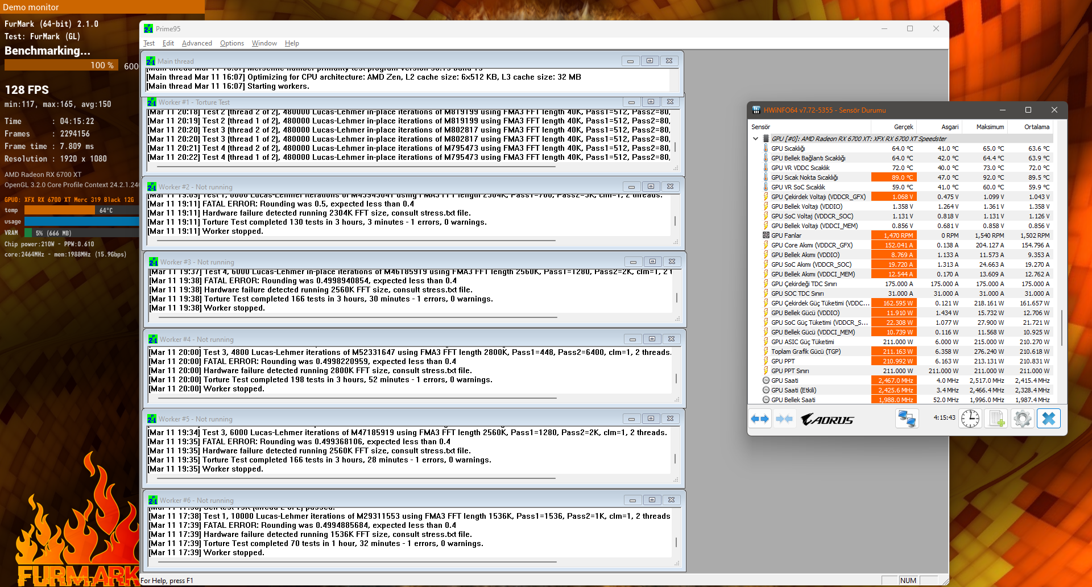The image size is (1092, 587).
Task: Collapse the GPU [#0] AMD Radeon sensor group
Action: pyautogui.click(x=755, y=139)
